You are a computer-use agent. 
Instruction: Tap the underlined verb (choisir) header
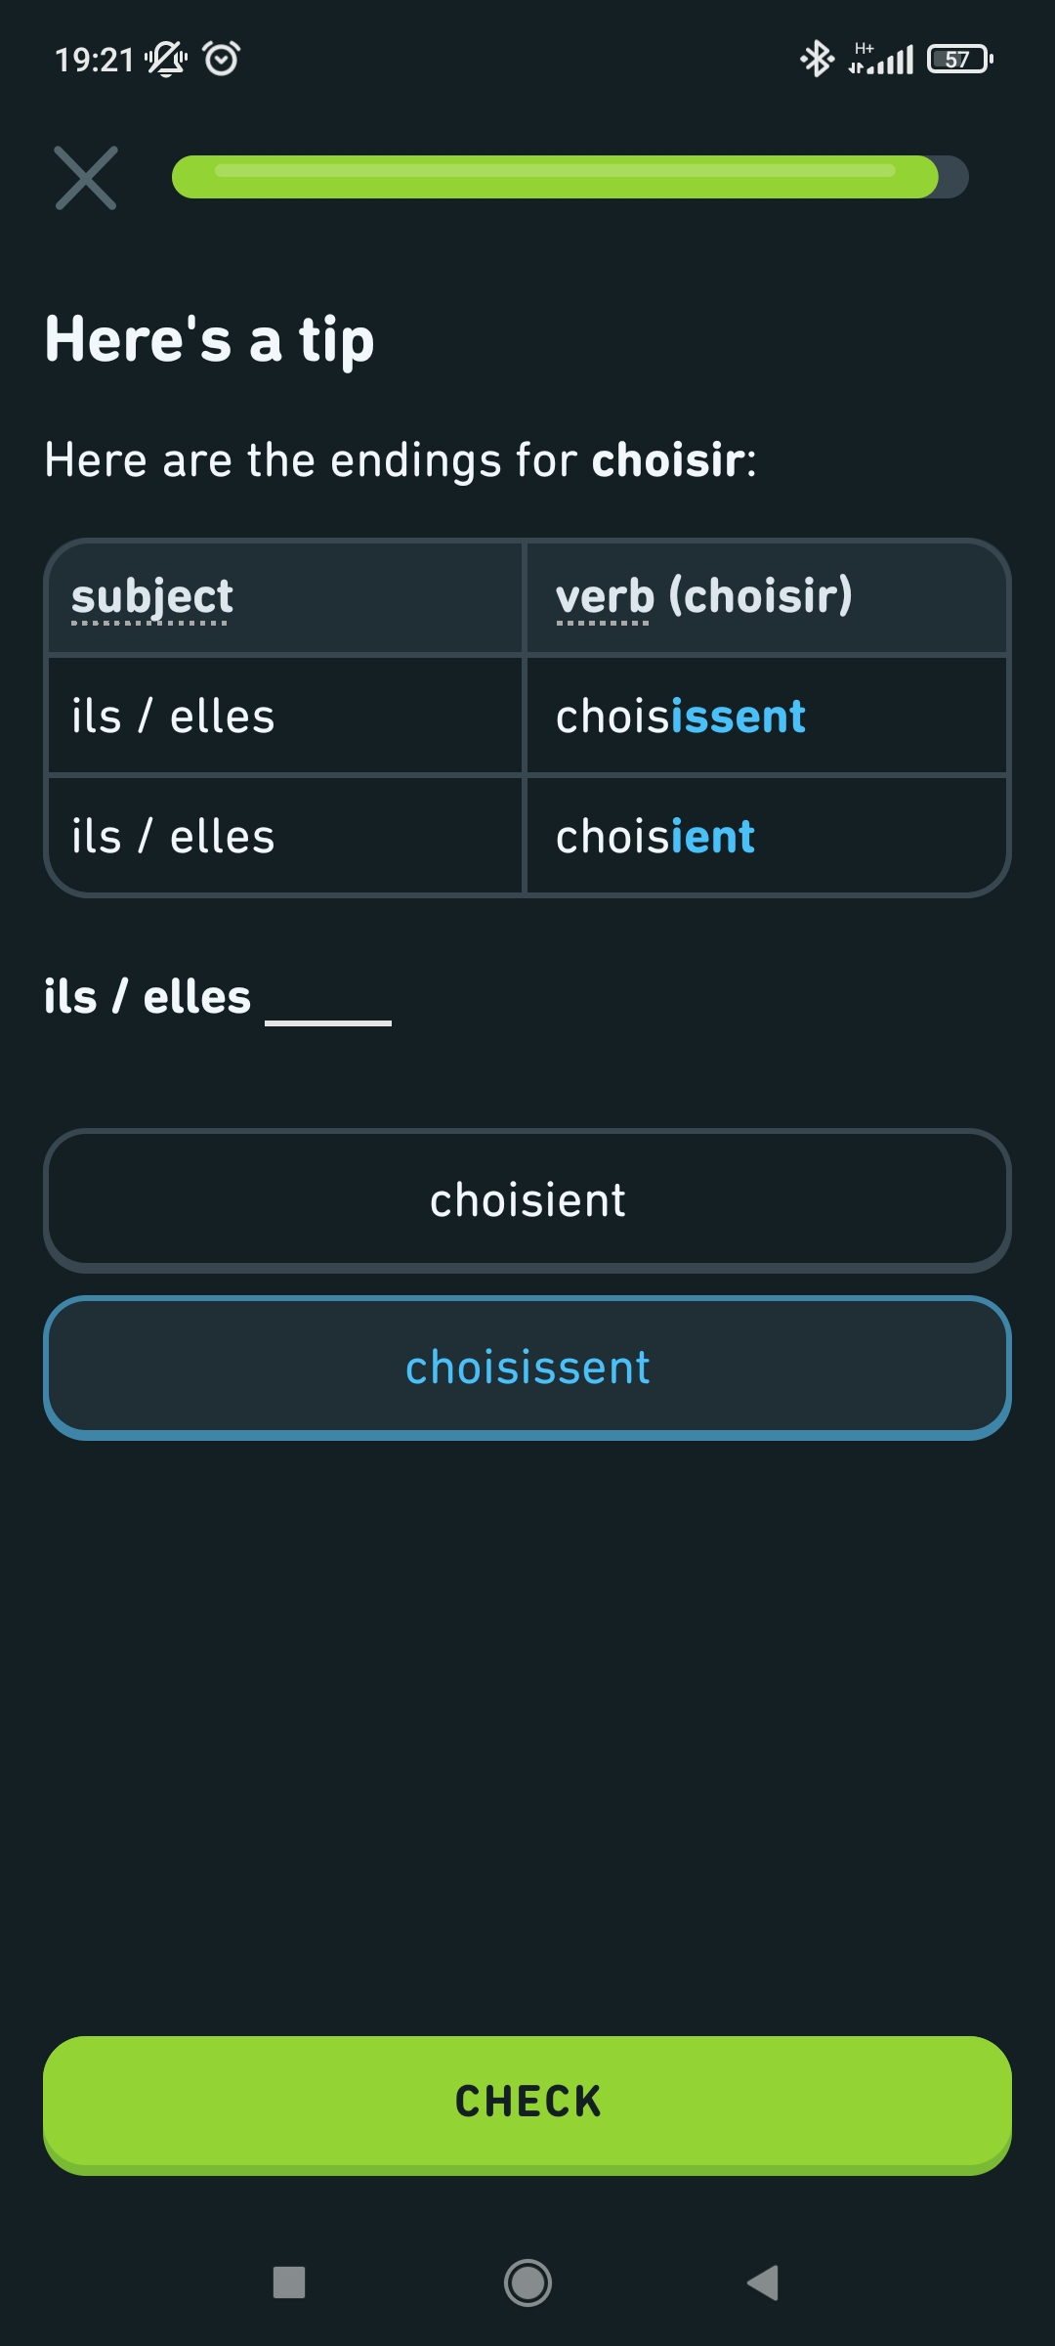tap(703, 596)
